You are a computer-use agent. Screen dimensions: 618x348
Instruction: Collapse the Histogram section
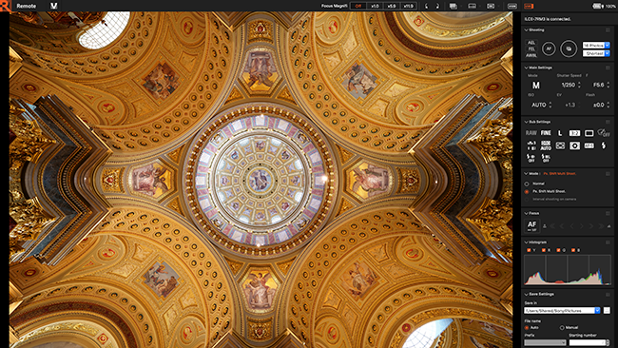click(526, 242)
